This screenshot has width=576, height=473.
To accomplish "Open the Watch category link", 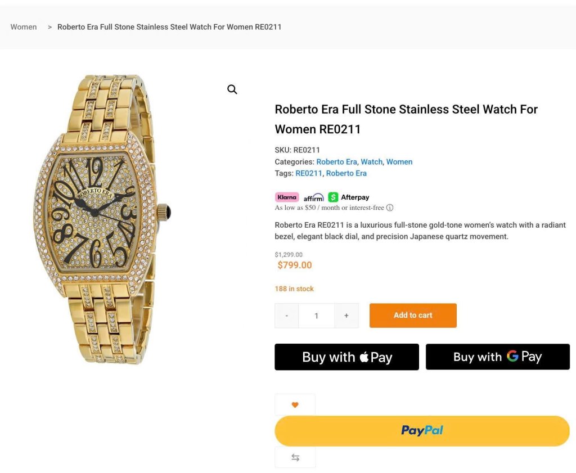I will point(371,161).
